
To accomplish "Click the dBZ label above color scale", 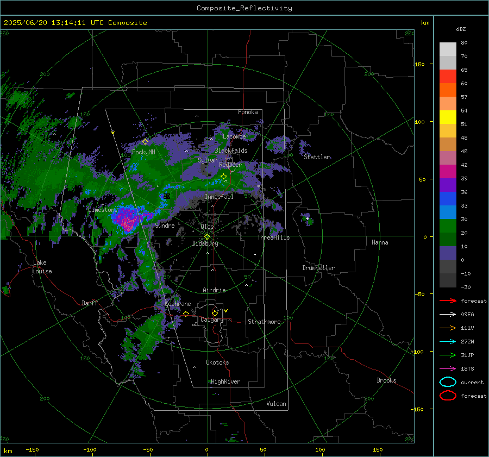I will pyautogui.click(x=461, y=29).
